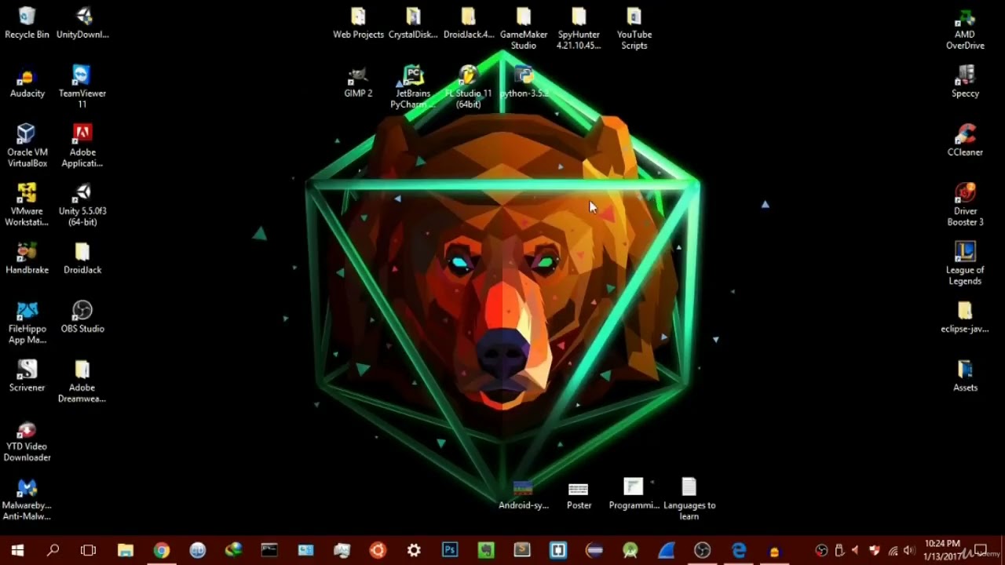The width and height of the screenshot is (1005, 565).
Task: Select the Handbrake desktop icon
Action: pos(27,259)
